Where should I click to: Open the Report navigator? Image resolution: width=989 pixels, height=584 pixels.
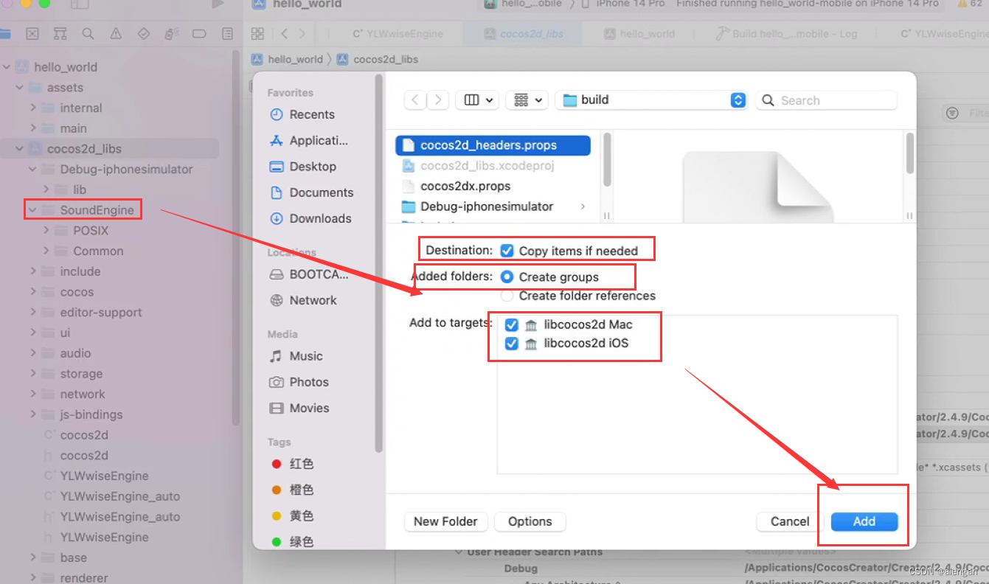[226, 34]
